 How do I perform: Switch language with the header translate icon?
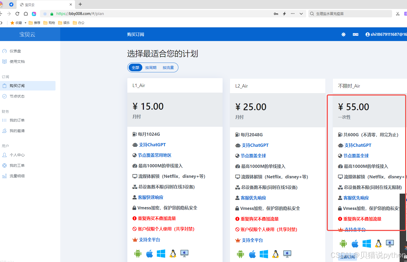pos(355,34)
